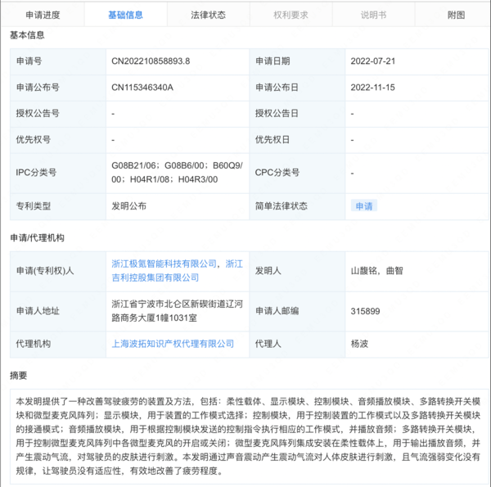The width and height of the screenshot is (491, 487).
Task: Click the 授权公告日 label cell
Action: coord(297,114)
